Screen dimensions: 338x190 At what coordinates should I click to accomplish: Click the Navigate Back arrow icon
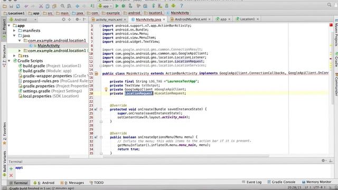pos(78,6)
